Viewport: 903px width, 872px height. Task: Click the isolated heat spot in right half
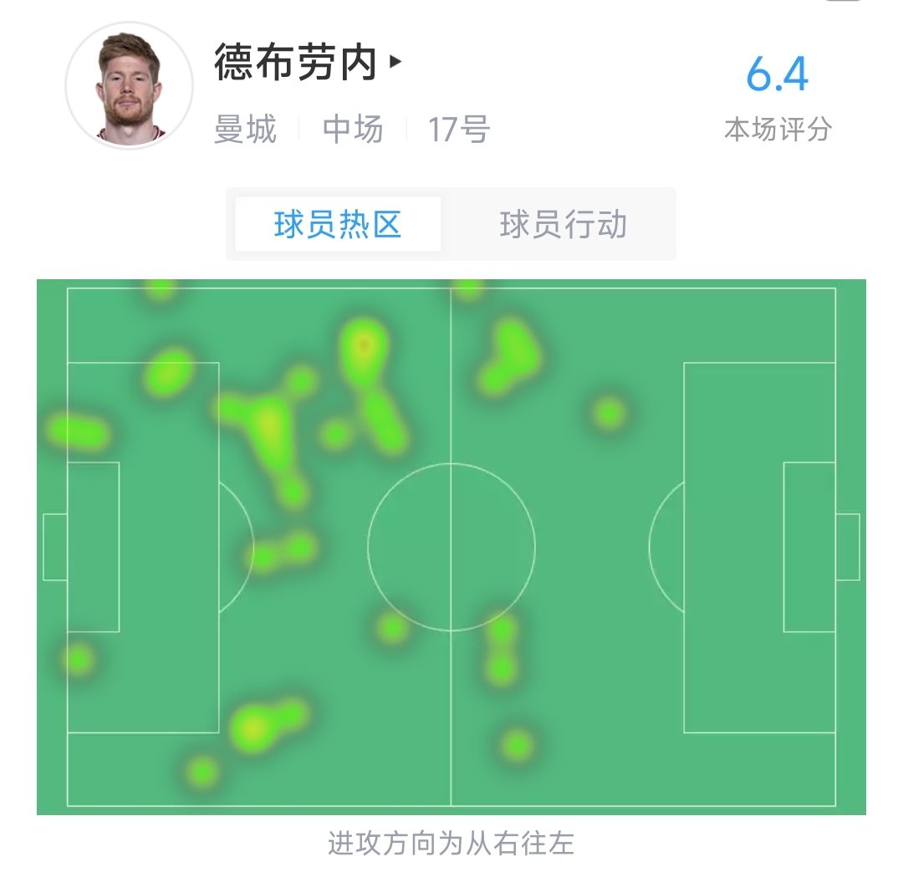[610, 413]
